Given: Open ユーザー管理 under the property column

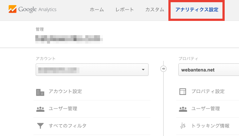Looking at the screenshot, I should point(206,109).
